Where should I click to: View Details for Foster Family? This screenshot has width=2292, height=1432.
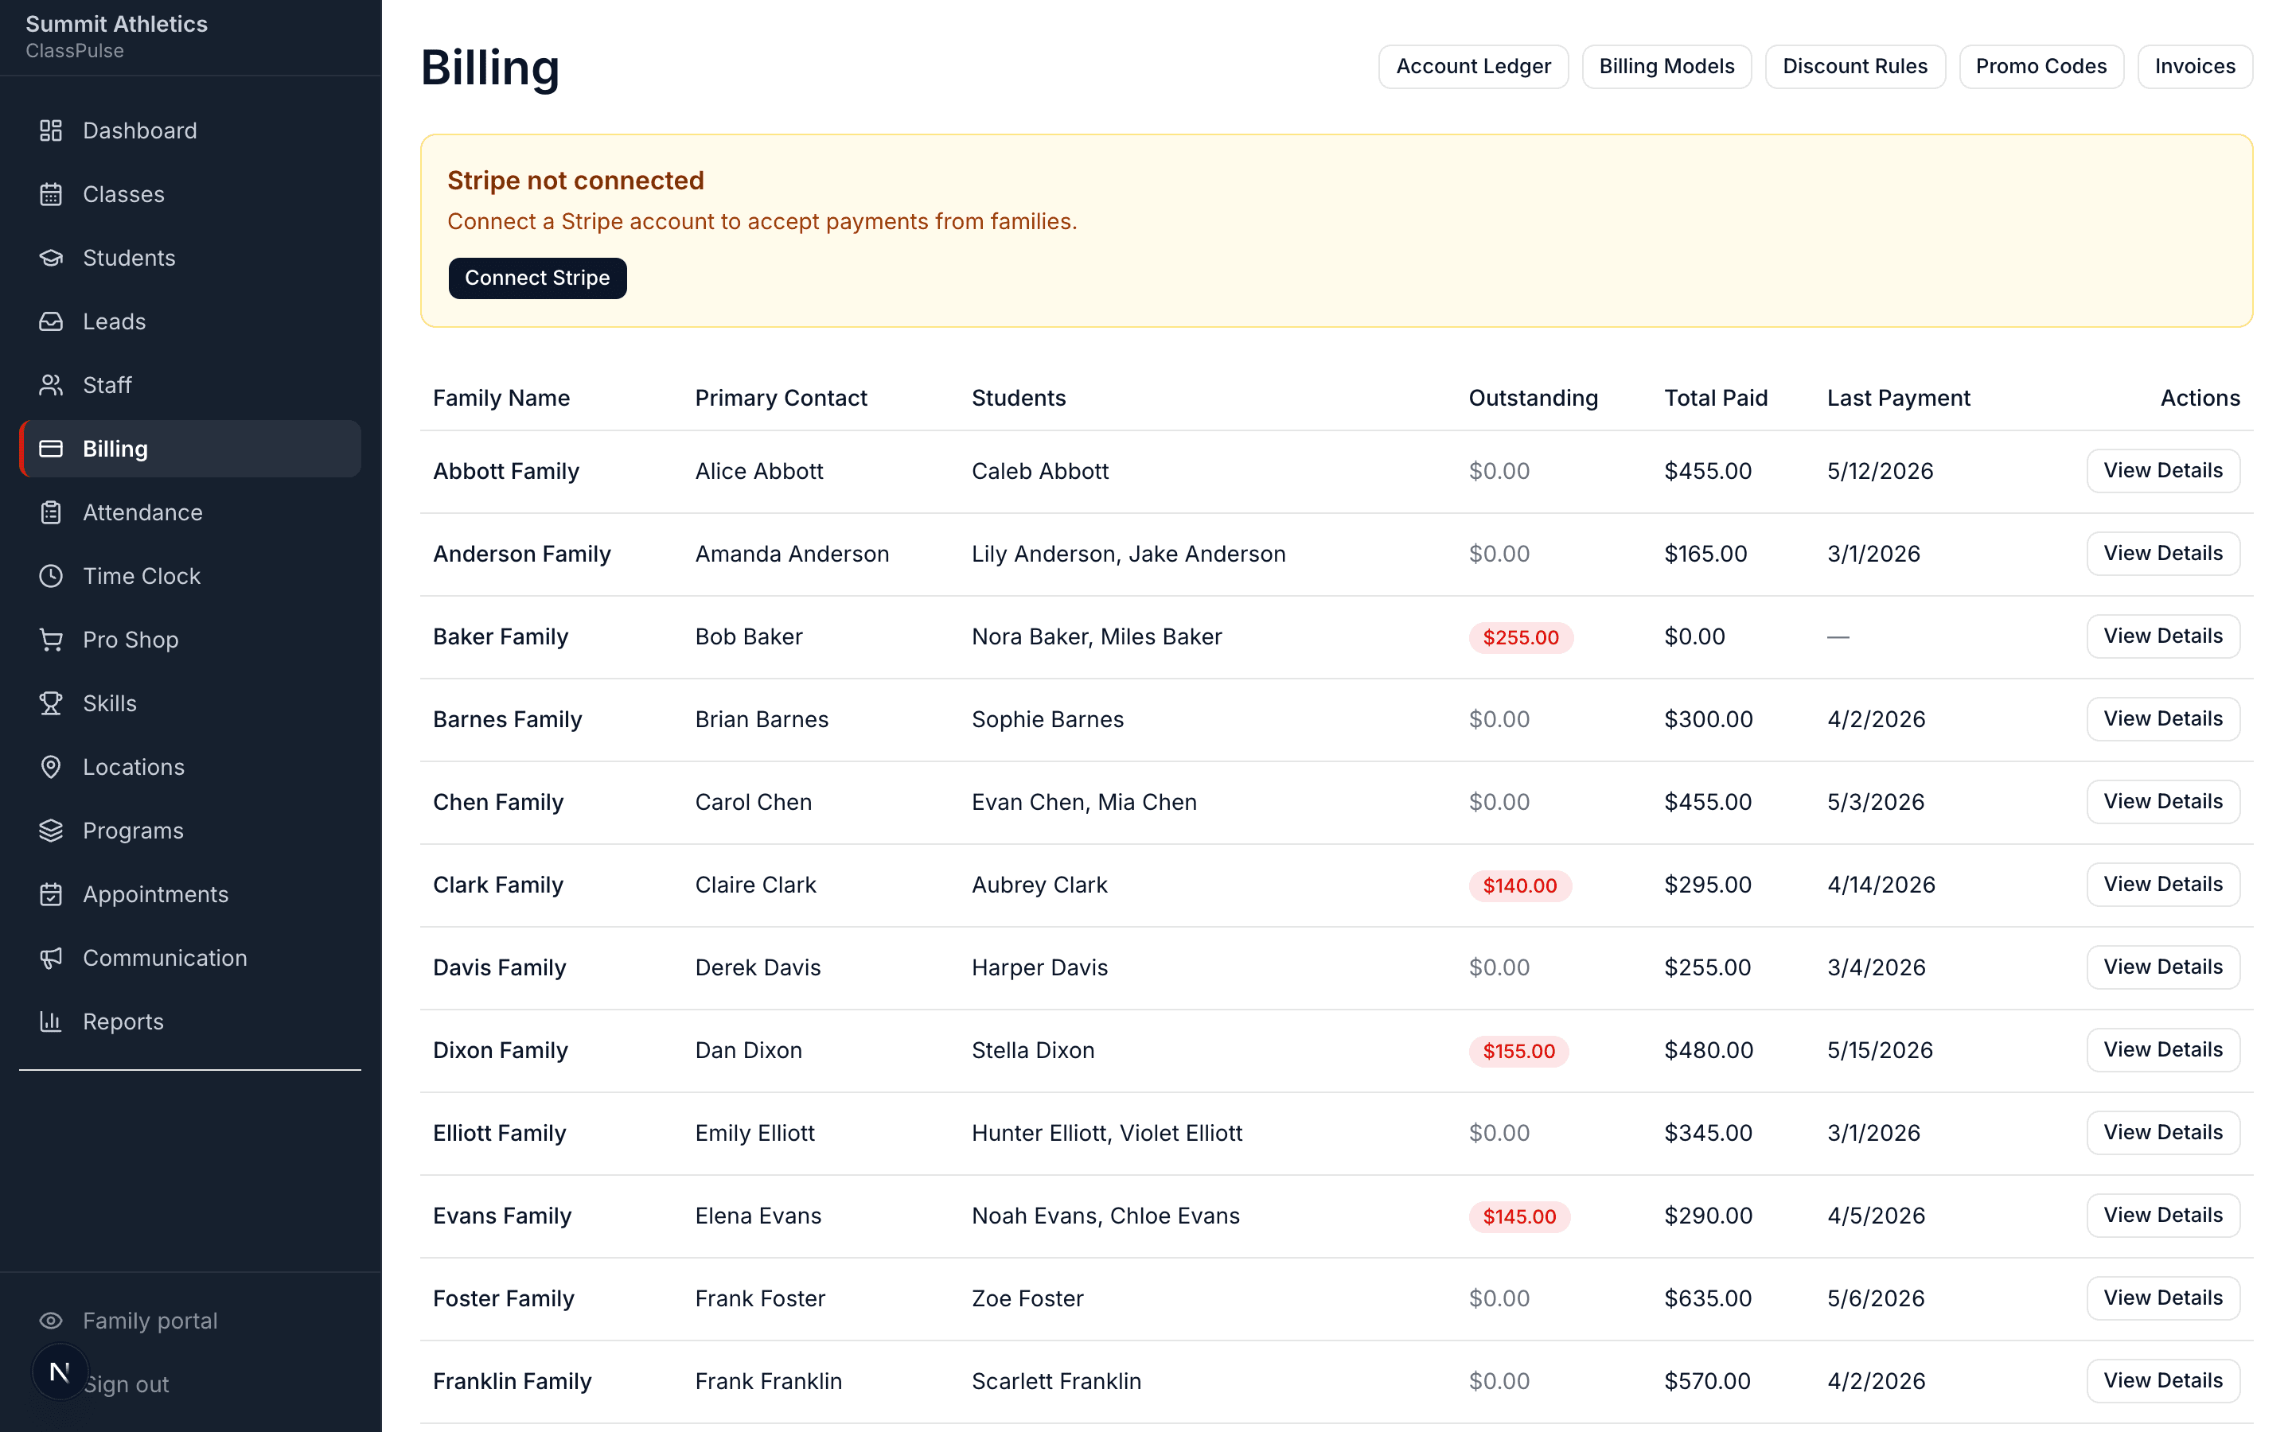pos(2162,1298)
